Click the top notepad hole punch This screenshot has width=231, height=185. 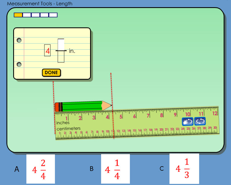(x=19, y=40)
